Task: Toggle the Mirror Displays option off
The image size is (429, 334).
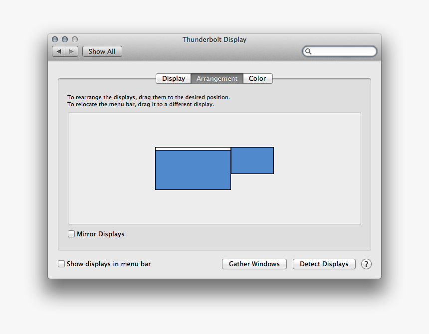Action: [71, 233]
